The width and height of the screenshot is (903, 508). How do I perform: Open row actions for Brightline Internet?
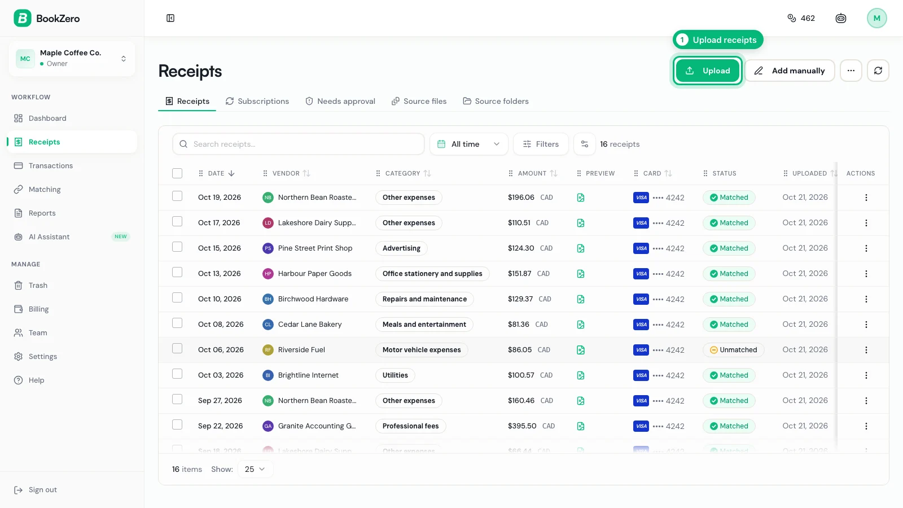[866, 375]
